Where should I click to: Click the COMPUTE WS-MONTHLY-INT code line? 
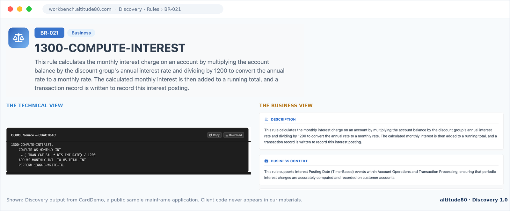[40, 150]
